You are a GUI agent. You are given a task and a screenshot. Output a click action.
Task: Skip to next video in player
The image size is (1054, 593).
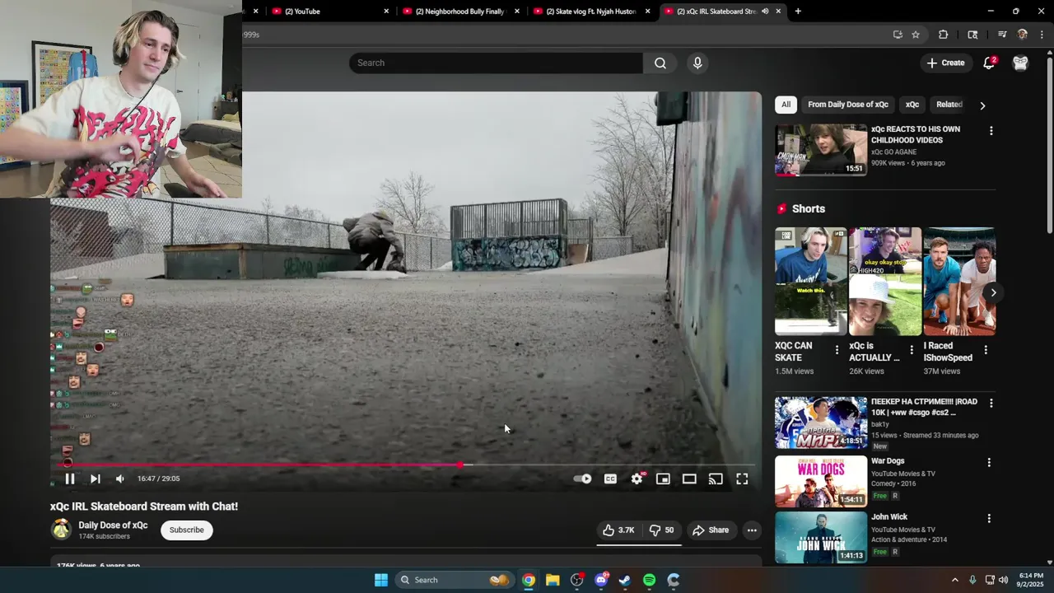(96, 479)
